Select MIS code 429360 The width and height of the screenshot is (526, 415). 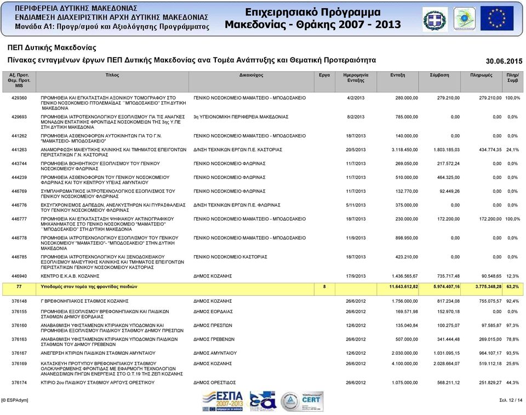click(x=19, y=98)
